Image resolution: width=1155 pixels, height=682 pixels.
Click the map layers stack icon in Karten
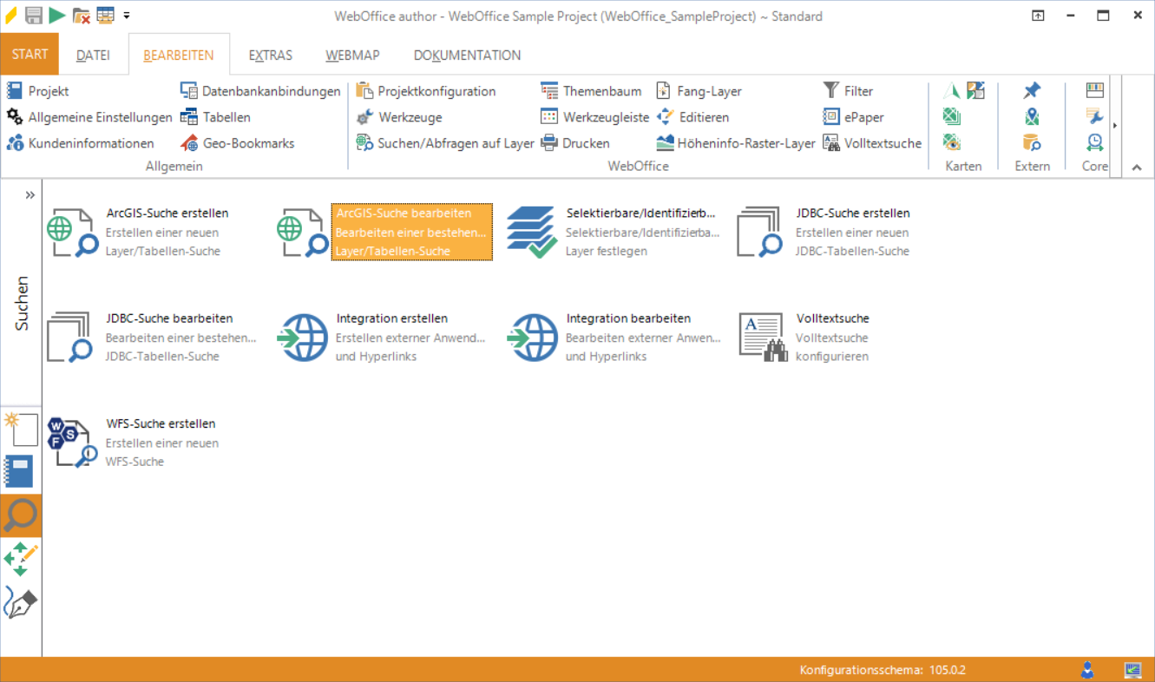952,116
